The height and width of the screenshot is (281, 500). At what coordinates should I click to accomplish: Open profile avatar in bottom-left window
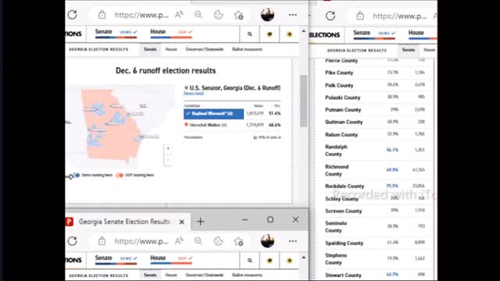tap(267, 241)
